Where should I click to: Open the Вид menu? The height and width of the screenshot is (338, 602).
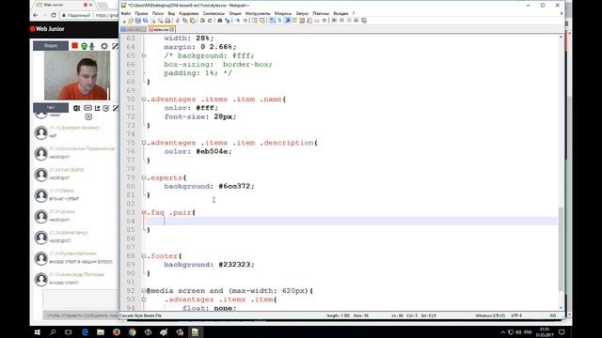tap(171, 13)
